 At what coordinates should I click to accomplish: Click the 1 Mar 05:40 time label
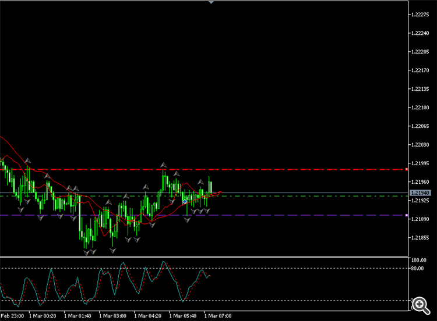click(183, 316)
